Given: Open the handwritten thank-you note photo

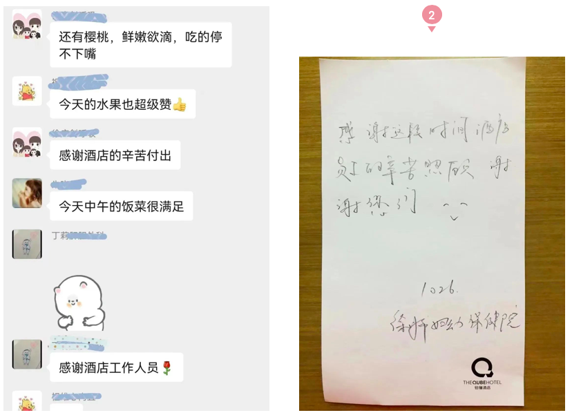Looking at the screenshot, I should (432, 234).
